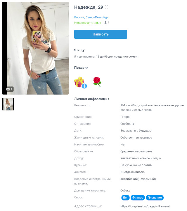Click the photo count camera icon
The height and width of the screenshot is (211, 187).
8,89
